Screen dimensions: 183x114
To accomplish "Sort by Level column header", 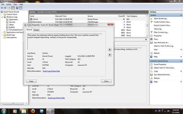I will [32, 16].
